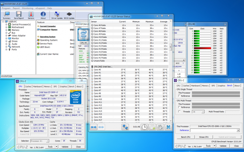Screen dimensions: 244x152
Task: Click the Submit and Compare button
Action: coord(227,137)
